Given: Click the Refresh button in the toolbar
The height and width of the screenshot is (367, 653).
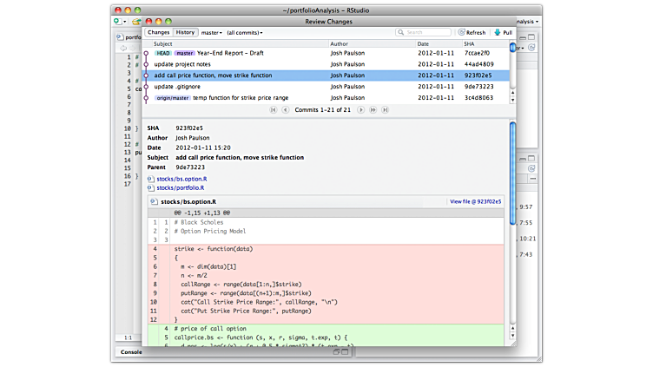Looking at the screenshot, I should [x=472, y=32].
